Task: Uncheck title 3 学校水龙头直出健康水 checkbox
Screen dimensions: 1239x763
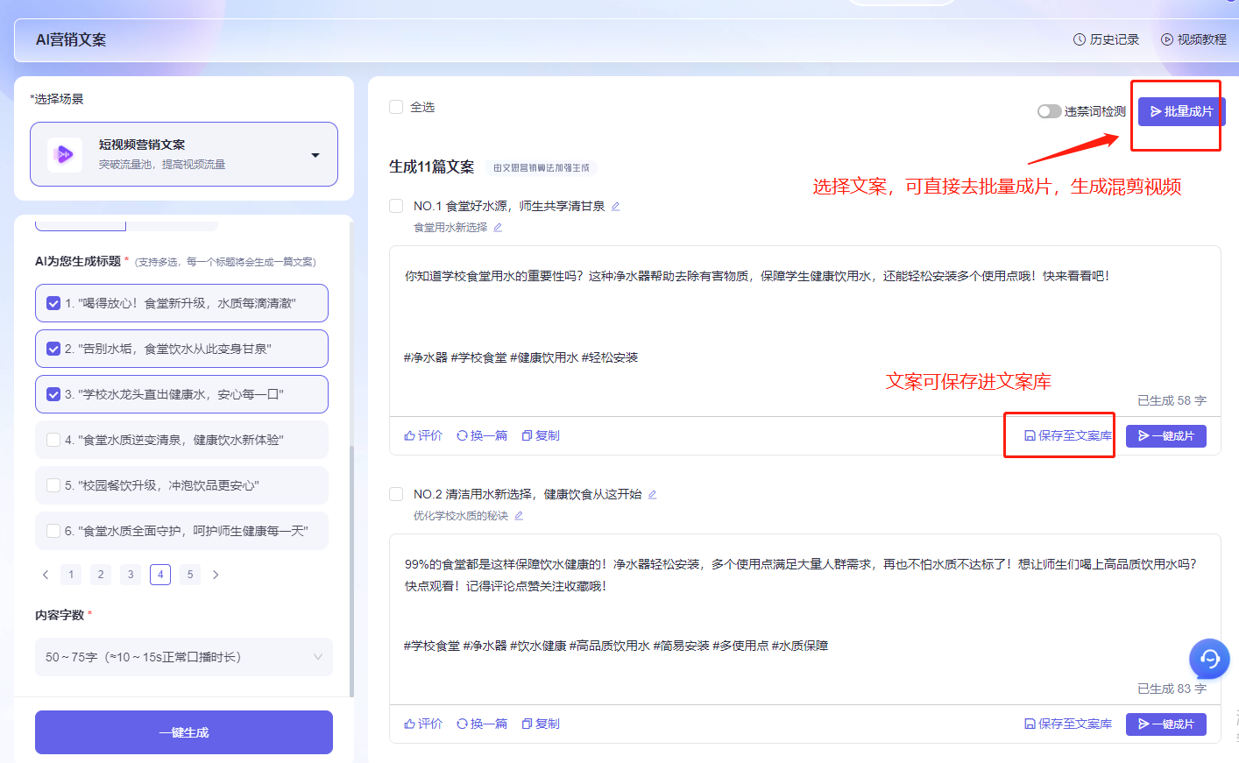Action: click(53, 394)
